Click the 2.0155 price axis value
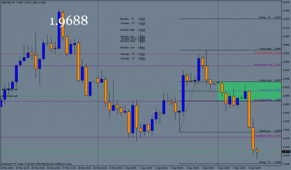291x170 pixels. (286, 19)
